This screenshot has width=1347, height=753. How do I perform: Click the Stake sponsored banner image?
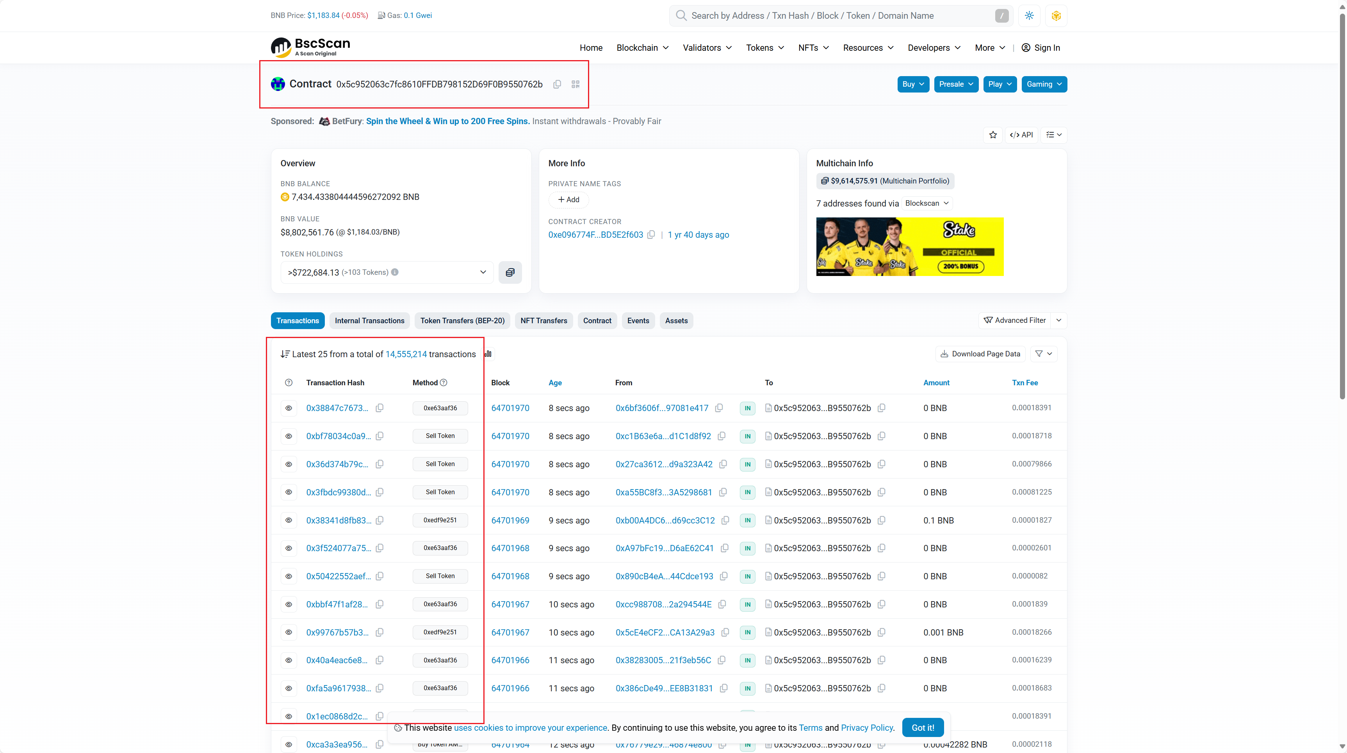coord(909,247)
